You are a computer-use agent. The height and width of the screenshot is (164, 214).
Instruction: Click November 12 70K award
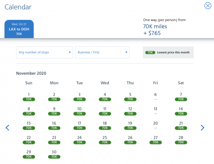pos(130,111)
